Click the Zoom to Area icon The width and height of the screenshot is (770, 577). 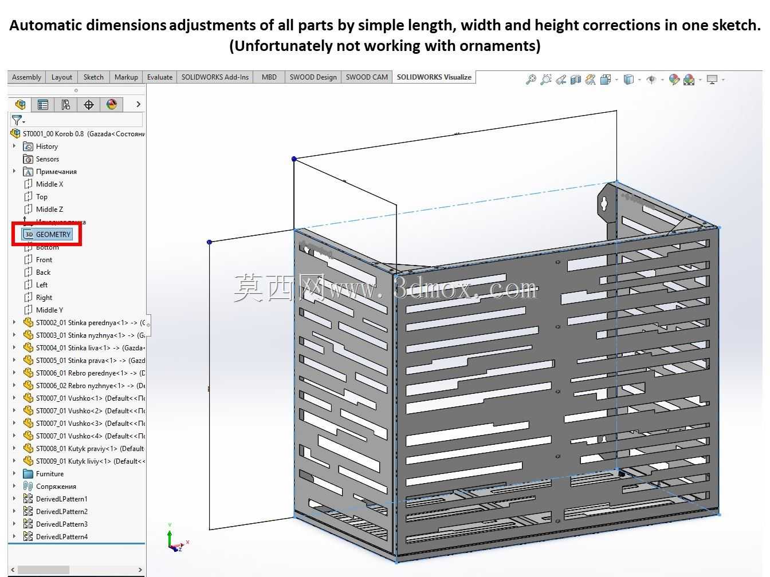coord(546,80)
